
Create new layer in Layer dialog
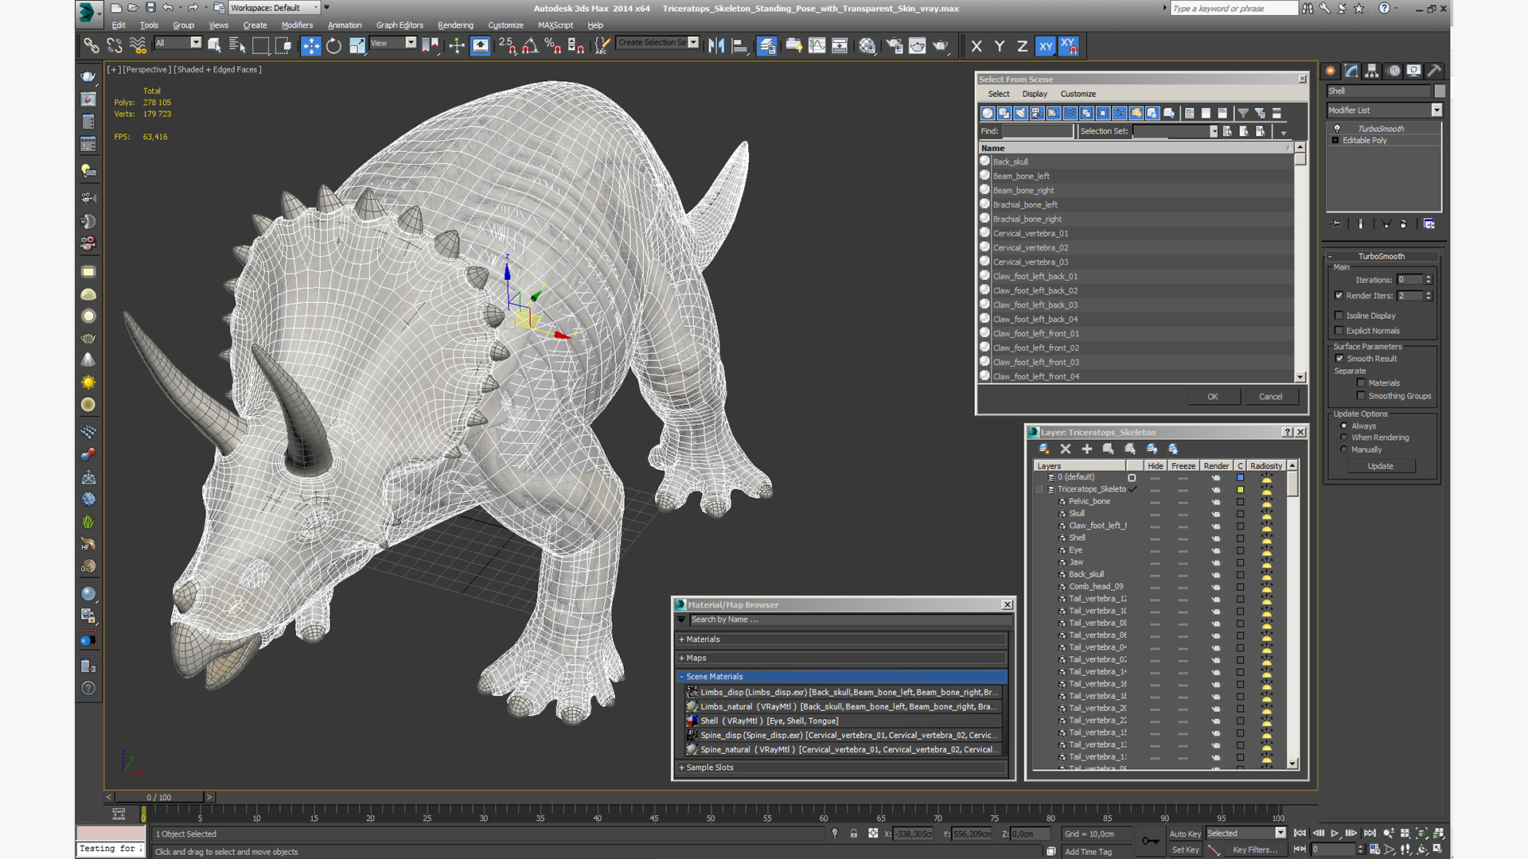coord(1044,449)
